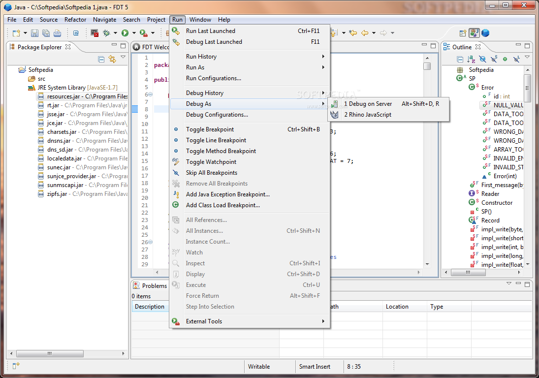Click the green Run toolbar button
The height and width of the screenshot is (378, 539).
(125, 33)
